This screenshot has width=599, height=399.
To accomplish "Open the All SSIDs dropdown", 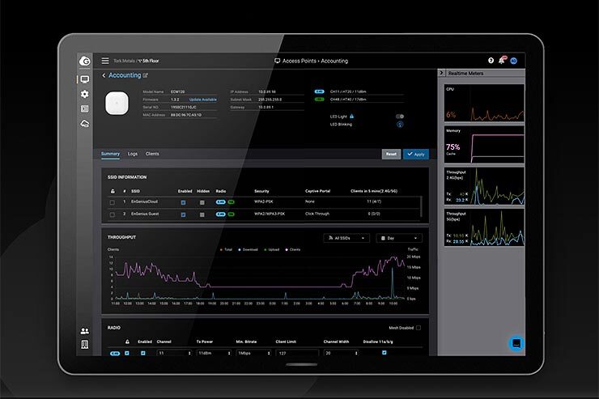I will 346,238.
